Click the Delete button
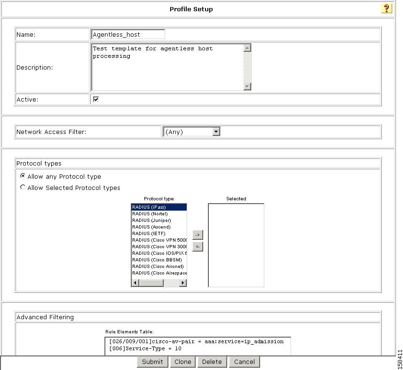The image size is (403, 370). tap(212, 362)
